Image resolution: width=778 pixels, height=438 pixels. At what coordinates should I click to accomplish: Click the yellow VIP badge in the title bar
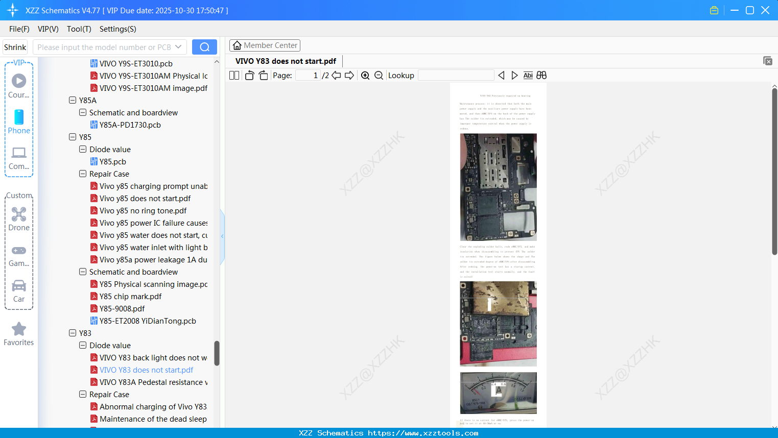714,10
